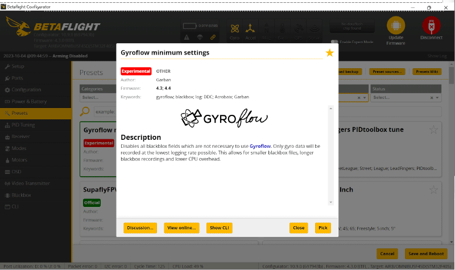
Task: Toggle the favorite star in the dialog header
Action: pyautogui.click(x=329, y=53)
